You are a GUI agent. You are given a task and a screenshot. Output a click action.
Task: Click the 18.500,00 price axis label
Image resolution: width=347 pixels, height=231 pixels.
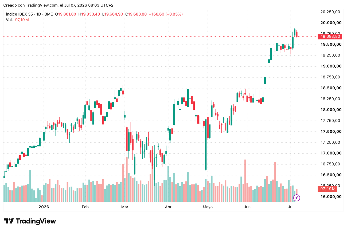tap(331, 88)
